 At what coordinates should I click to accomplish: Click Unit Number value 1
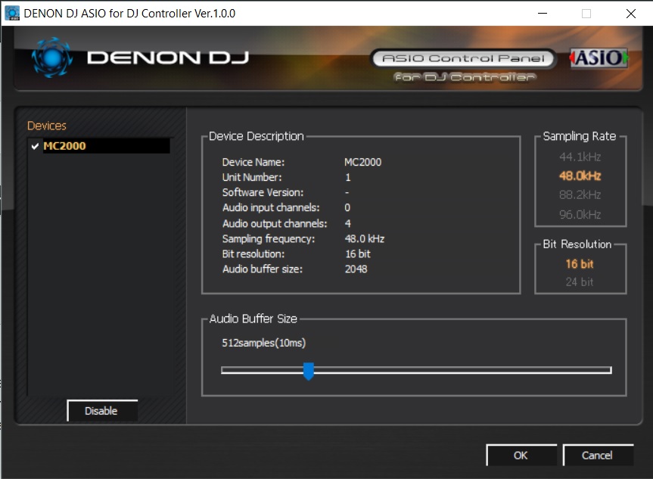(x=348, y=177)
